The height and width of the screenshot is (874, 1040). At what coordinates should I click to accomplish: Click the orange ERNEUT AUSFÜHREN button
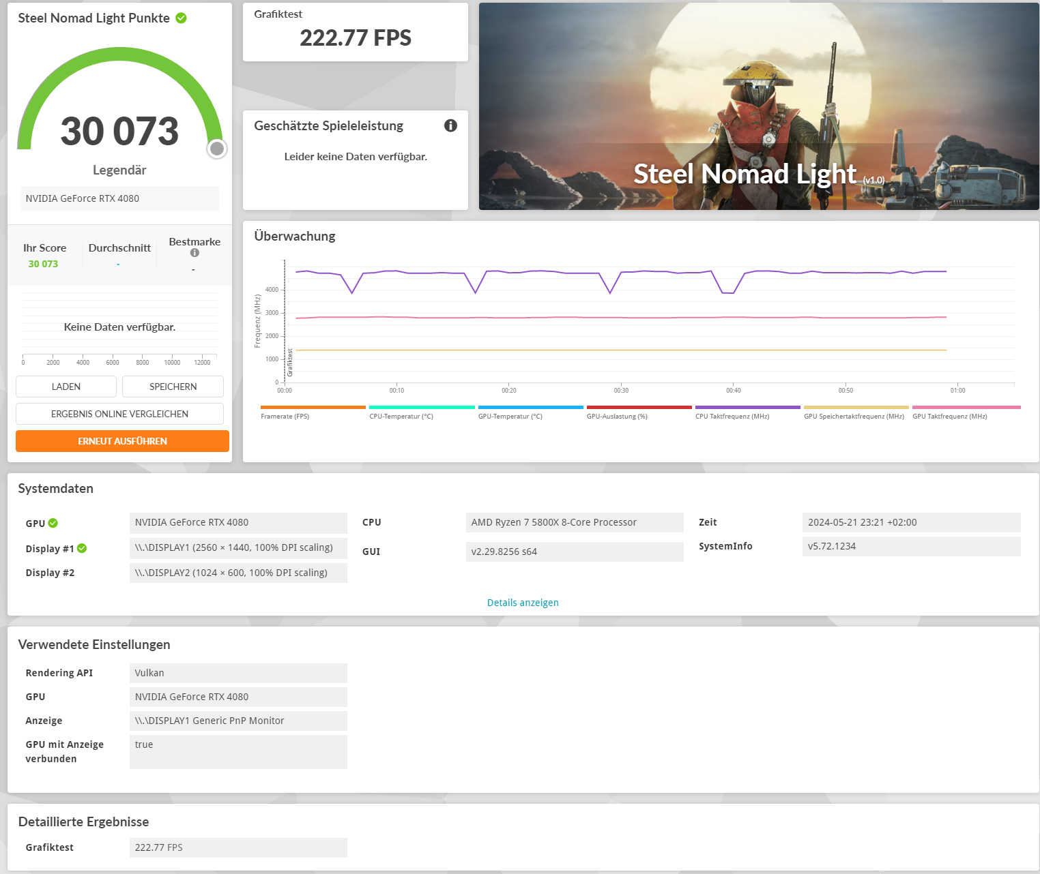(x=122, y=441)
